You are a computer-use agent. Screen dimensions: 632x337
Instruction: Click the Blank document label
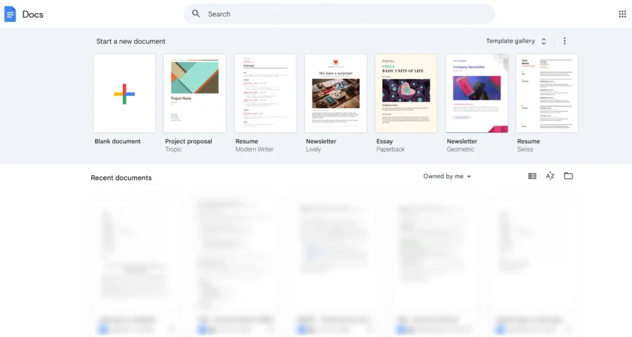tap(117, 141)
